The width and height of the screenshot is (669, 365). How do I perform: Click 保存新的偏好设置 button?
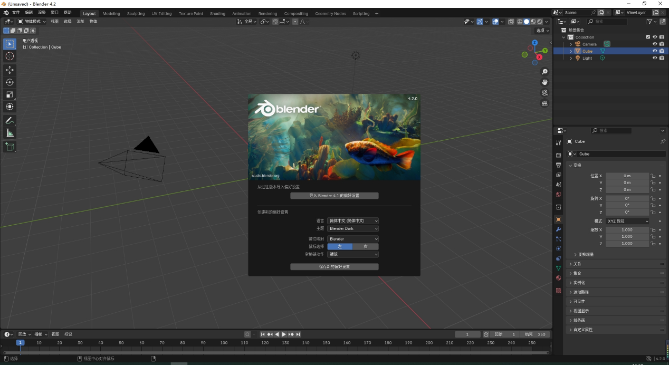pos(334,267)
